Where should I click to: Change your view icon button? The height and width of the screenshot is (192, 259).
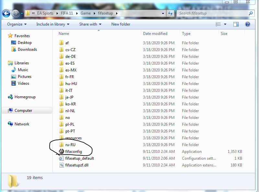(218, 24)
